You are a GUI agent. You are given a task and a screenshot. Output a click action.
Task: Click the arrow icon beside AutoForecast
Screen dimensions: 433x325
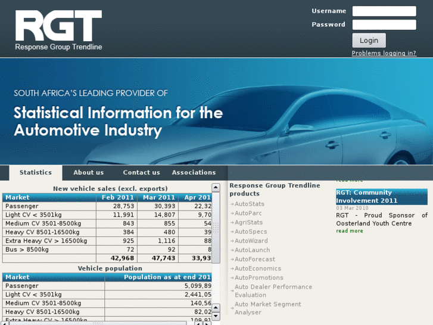[232, 259]
